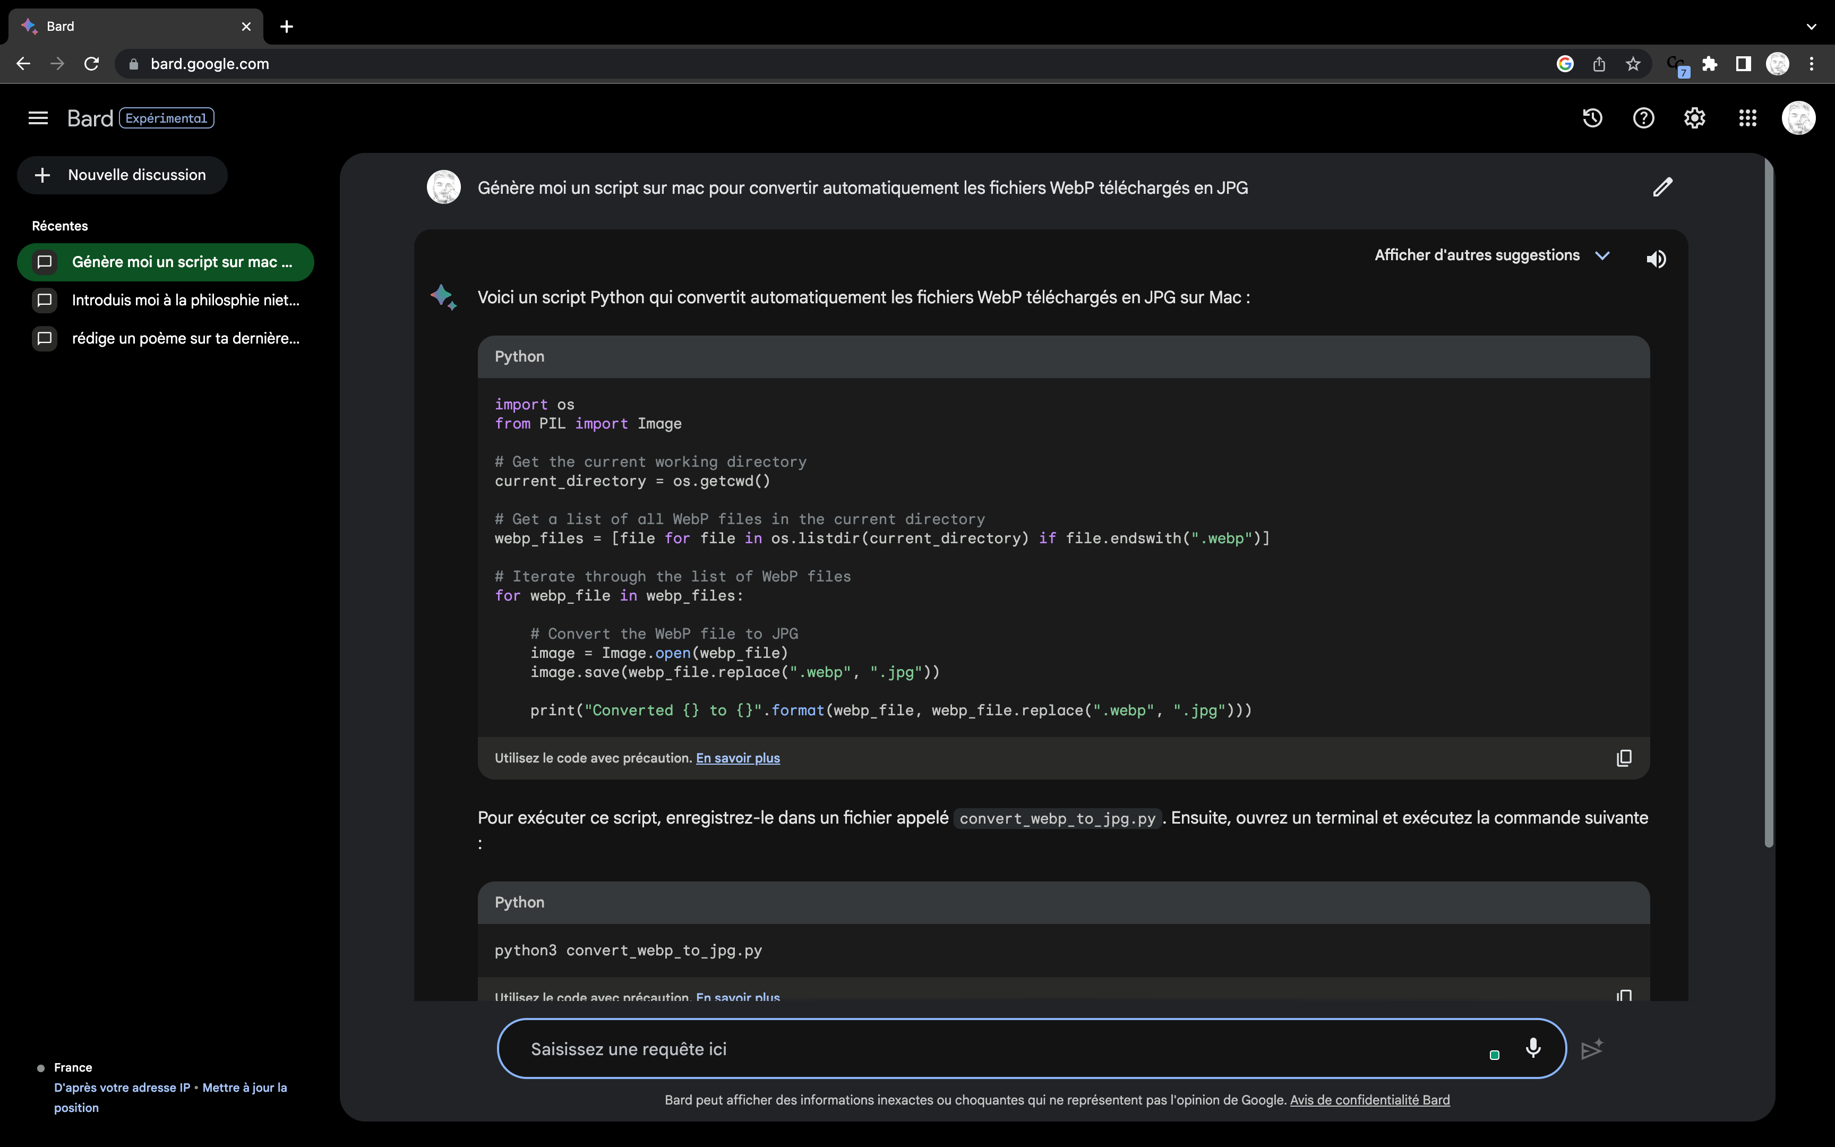Viewport: 1835px width, 1147px height.
Task: Open Bard activity history icon
Action: 1592,117
